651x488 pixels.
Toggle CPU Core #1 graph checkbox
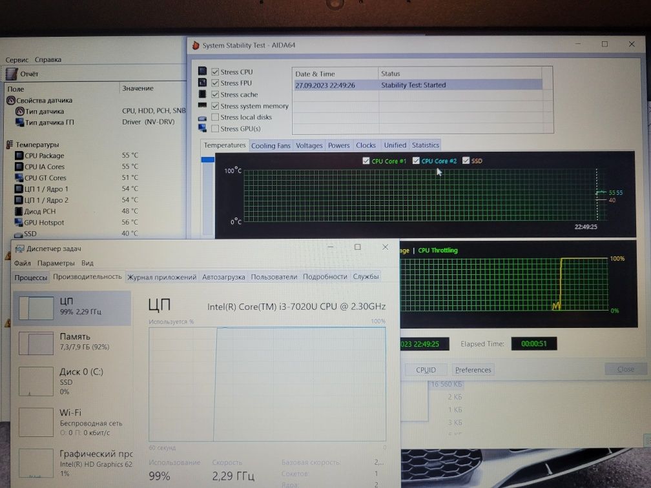tap(366, 161)
